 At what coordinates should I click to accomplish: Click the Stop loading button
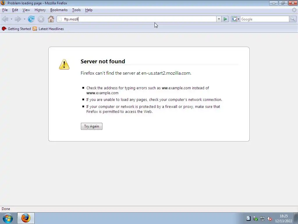[x=41, y=19]
